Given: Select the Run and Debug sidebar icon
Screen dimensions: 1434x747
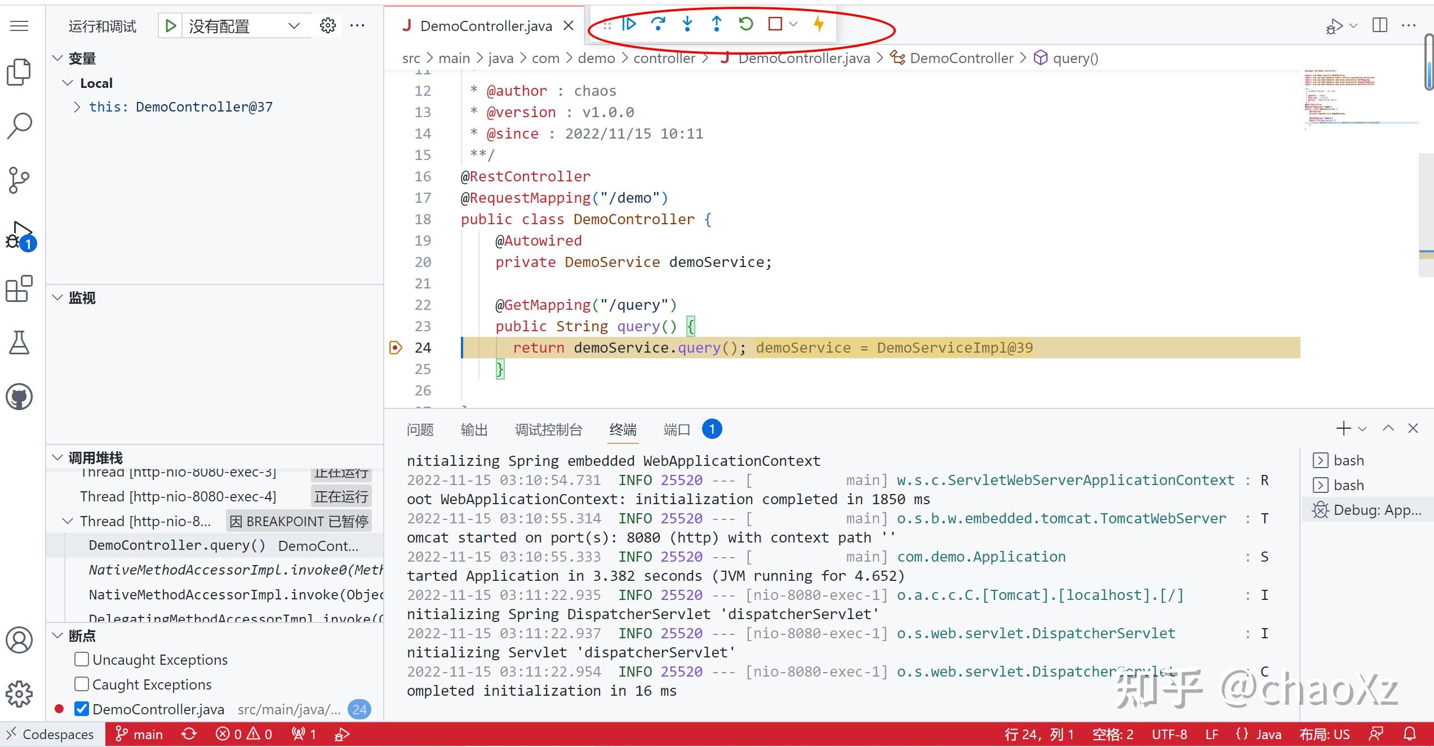Looking at the screenshot, I should click(x=19, y=233).
